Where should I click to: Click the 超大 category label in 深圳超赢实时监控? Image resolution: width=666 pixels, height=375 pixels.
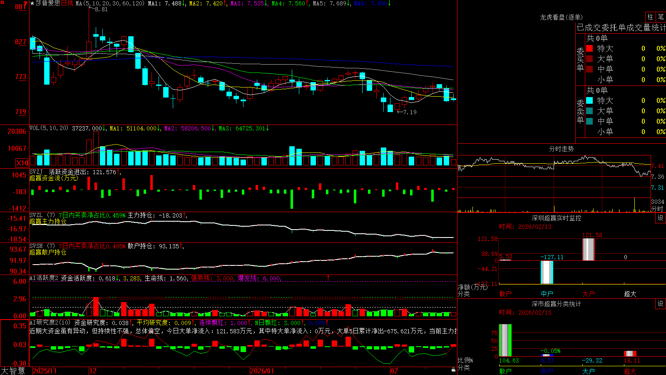(630, 294)
